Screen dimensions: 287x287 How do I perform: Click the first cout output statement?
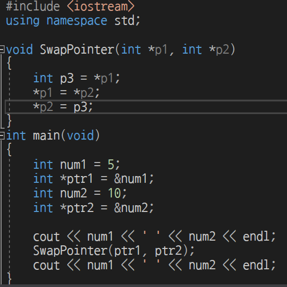[155, 236]
